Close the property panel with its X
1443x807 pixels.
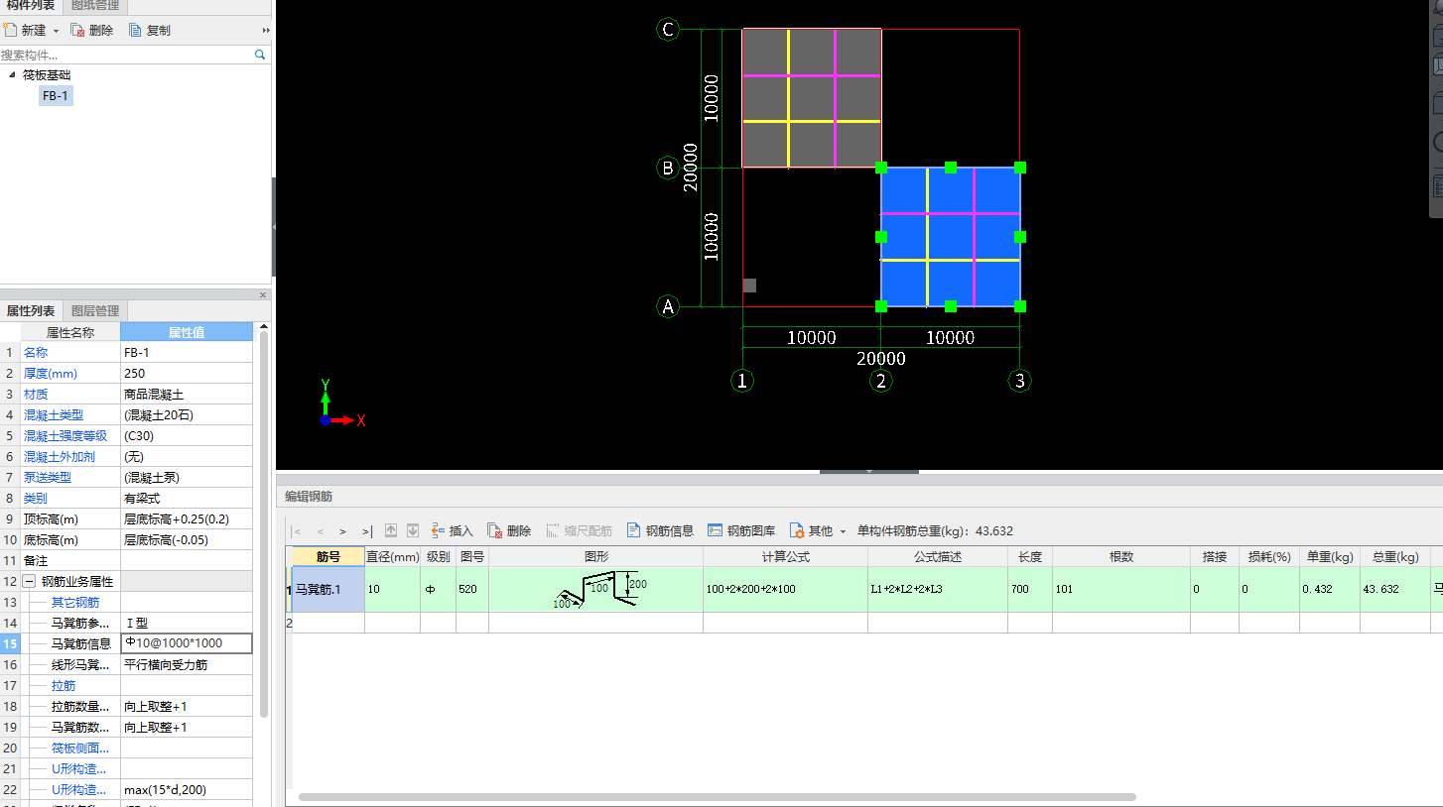[263, 295]
